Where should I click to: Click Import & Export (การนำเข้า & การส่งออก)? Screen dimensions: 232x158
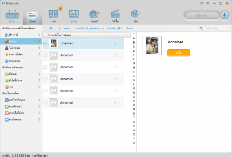pos(87,28)
